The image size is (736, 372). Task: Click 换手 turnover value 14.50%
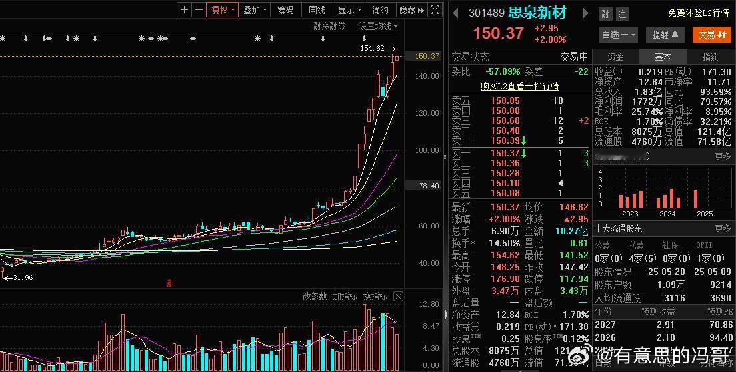[505, 243]
